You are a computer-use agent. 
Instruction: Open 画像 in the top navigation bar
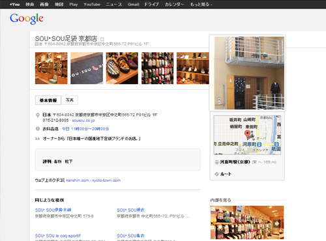[x=44, y=5]
